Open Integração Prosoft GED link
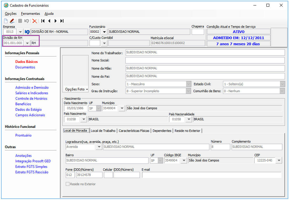Screen dimensions: 289x200 pos(33,161)
